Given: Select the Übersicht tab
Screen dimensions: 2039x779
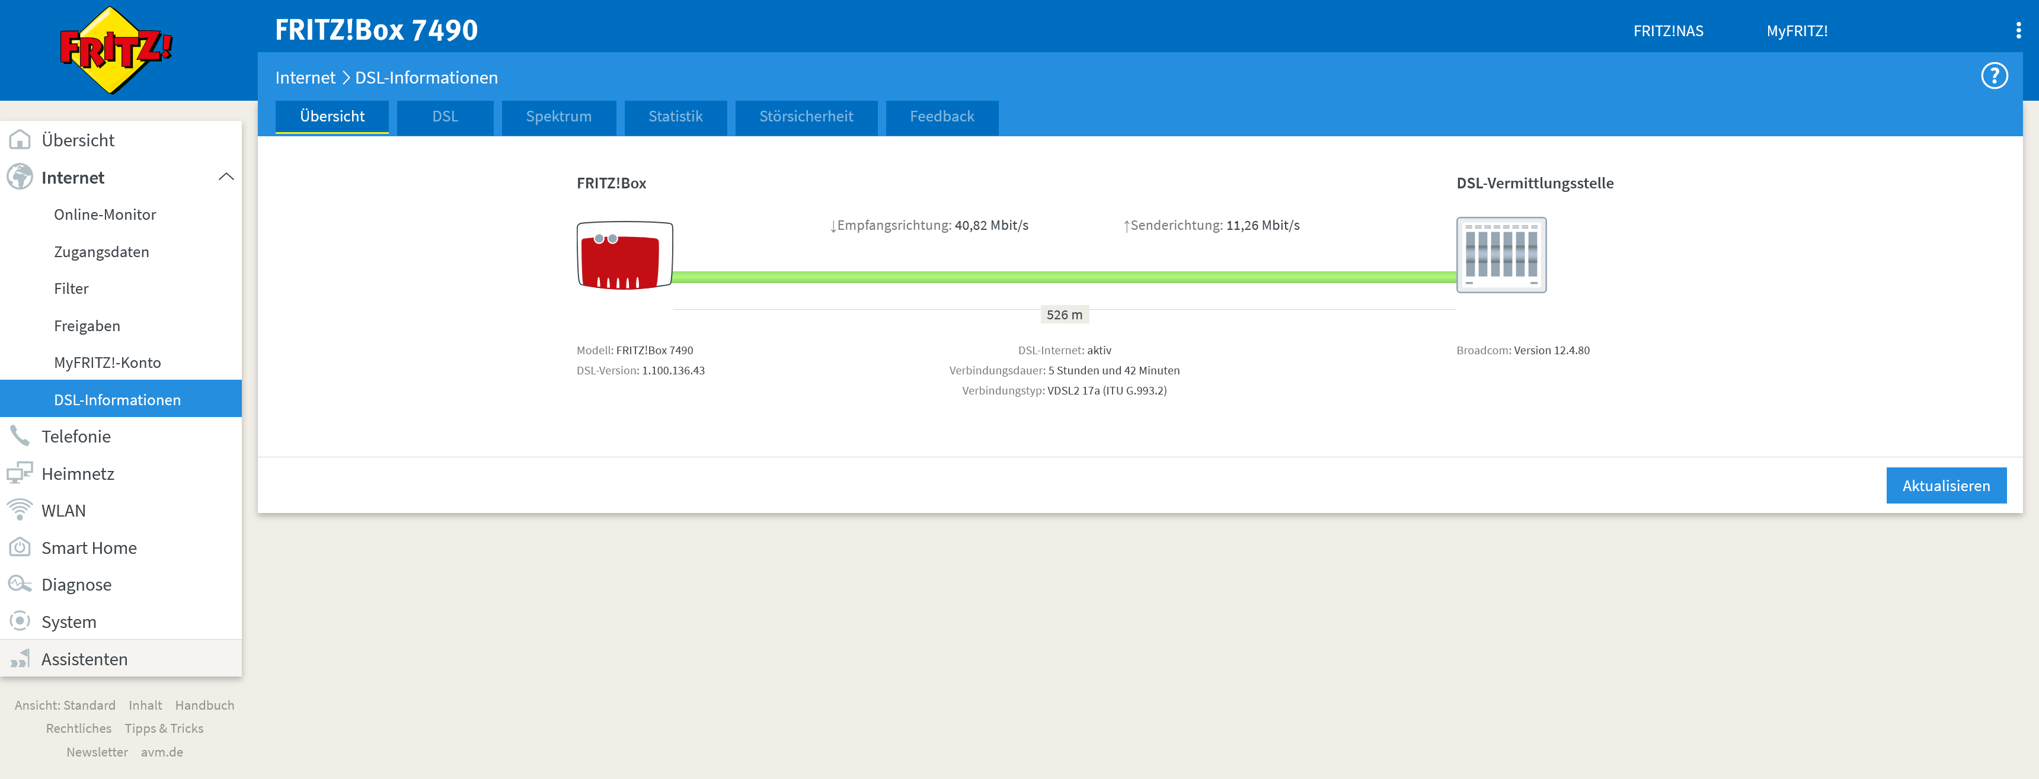Looking at the screenshot, I should (332, 117).
